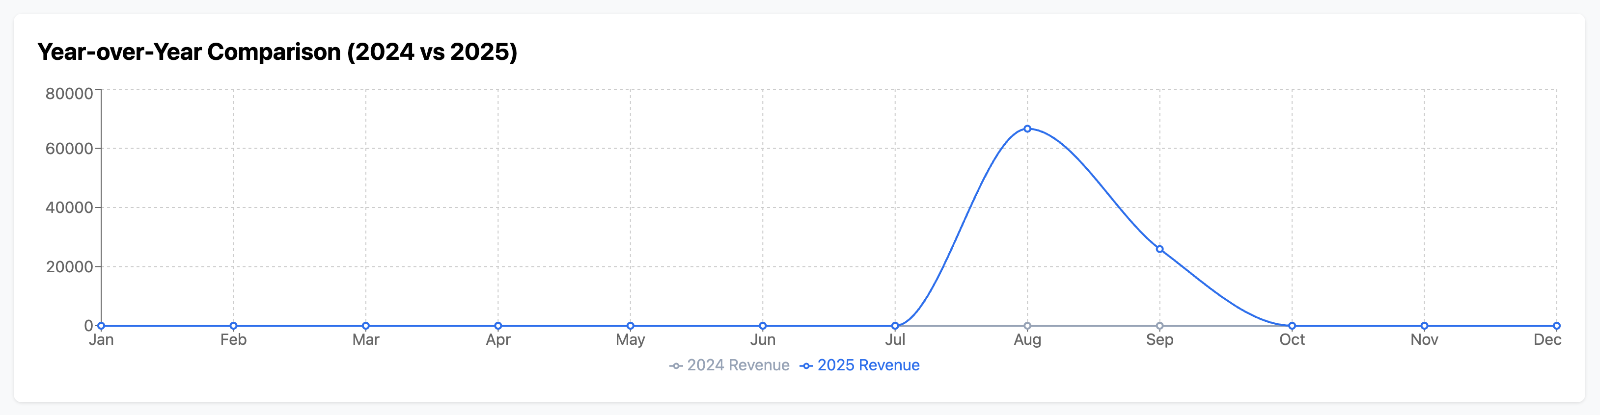The image size is (1600, 415).
Task: Click the 80000 y-axis label
Action: click(x=69, y=94)
